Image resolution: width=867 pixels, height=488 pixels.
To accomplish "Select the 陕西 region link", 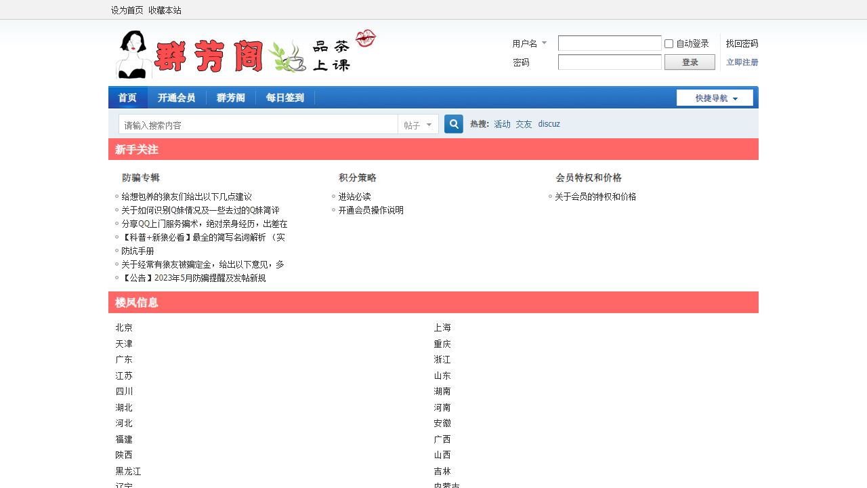I will click(x=124, y=455).
